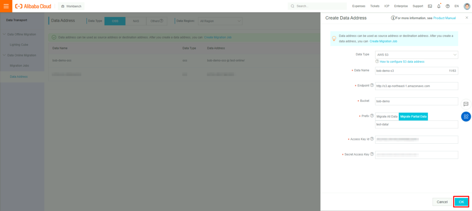Open the Product Manual link

pyautogui.click(x=444, y=18)
